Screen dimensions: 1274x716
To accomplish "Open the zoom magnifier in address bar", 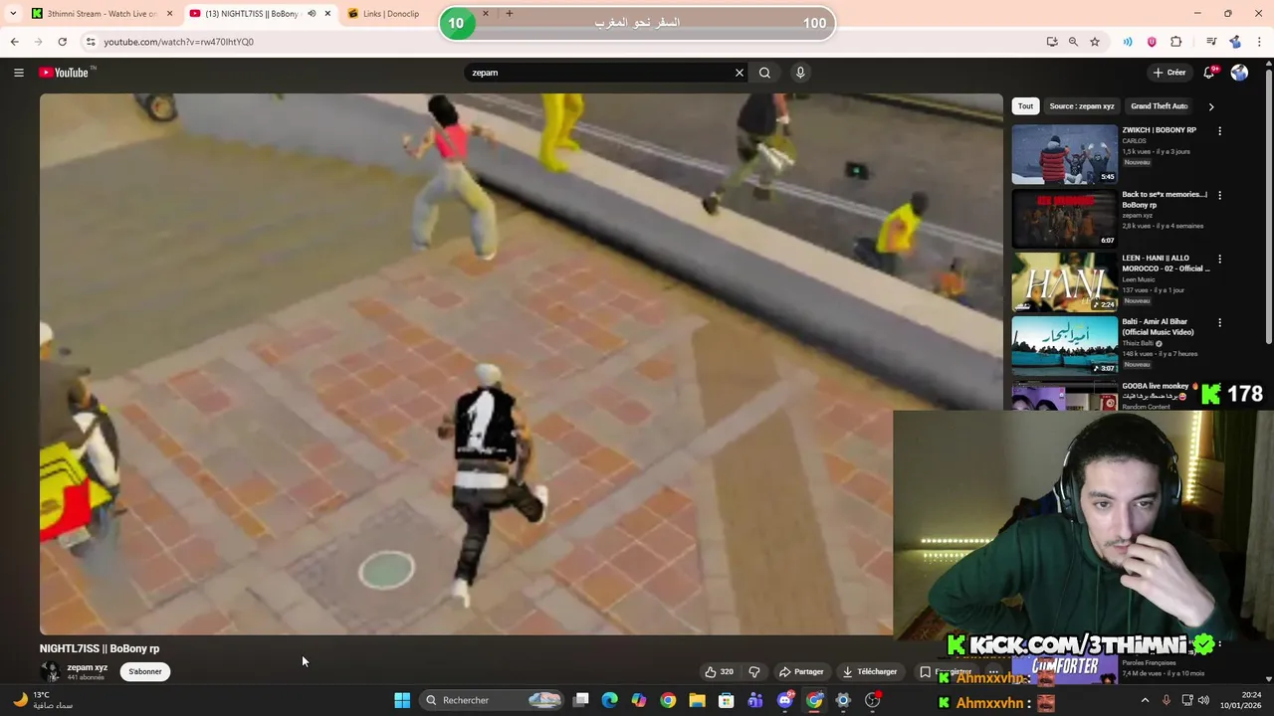I will click(x=1073, y=42).
